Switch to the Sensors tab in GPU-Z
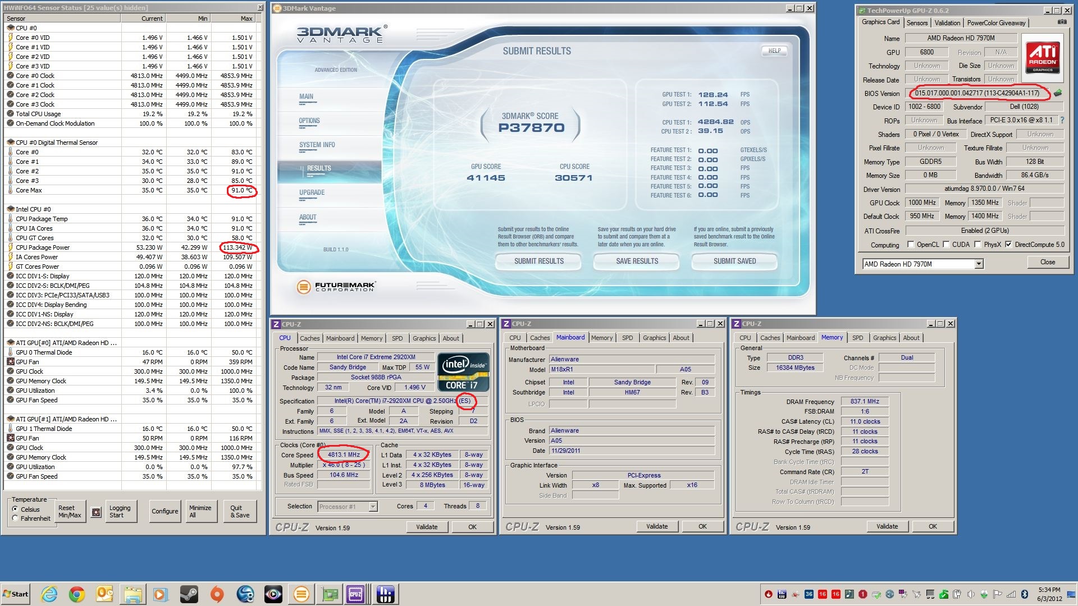The width and height of the screenshot is (1078, 606). point(917,23)
